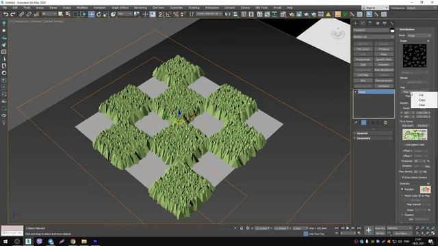
Task: Open the Hierarchy panel tab icon
Action: click(x=370, y=23)
